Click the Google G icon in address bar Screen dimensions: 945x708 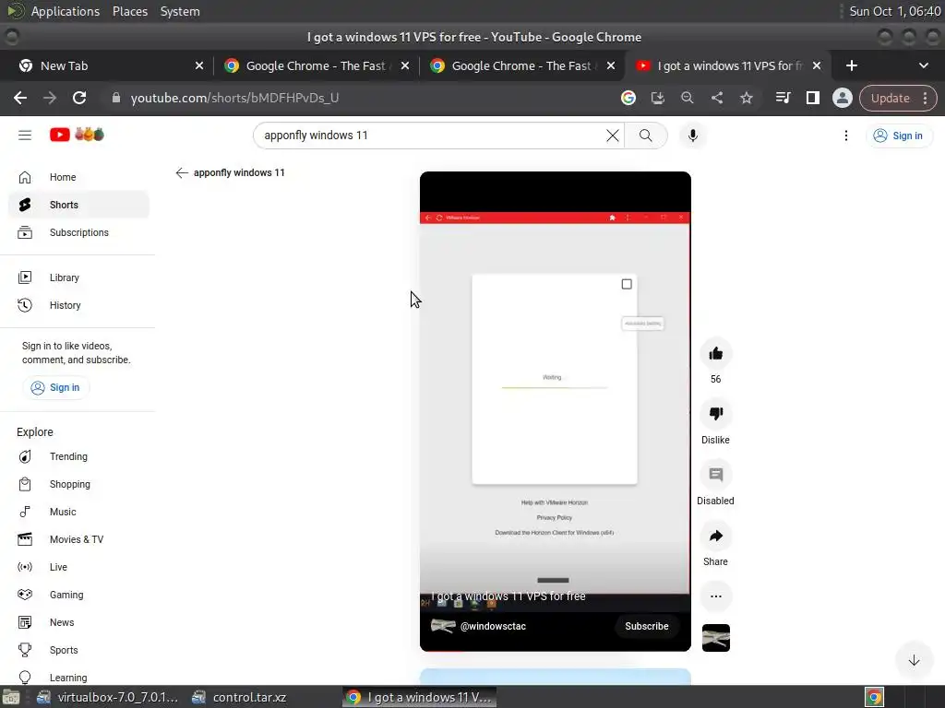628,98
